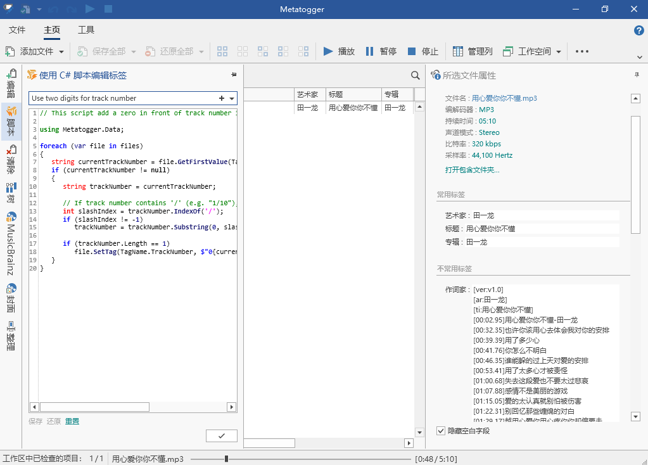Image resolution: width=648 pixels, height=465 pixels.
Task: Apply the script with checkmark button
Action: pyautogui.click(x=221, y=436)
